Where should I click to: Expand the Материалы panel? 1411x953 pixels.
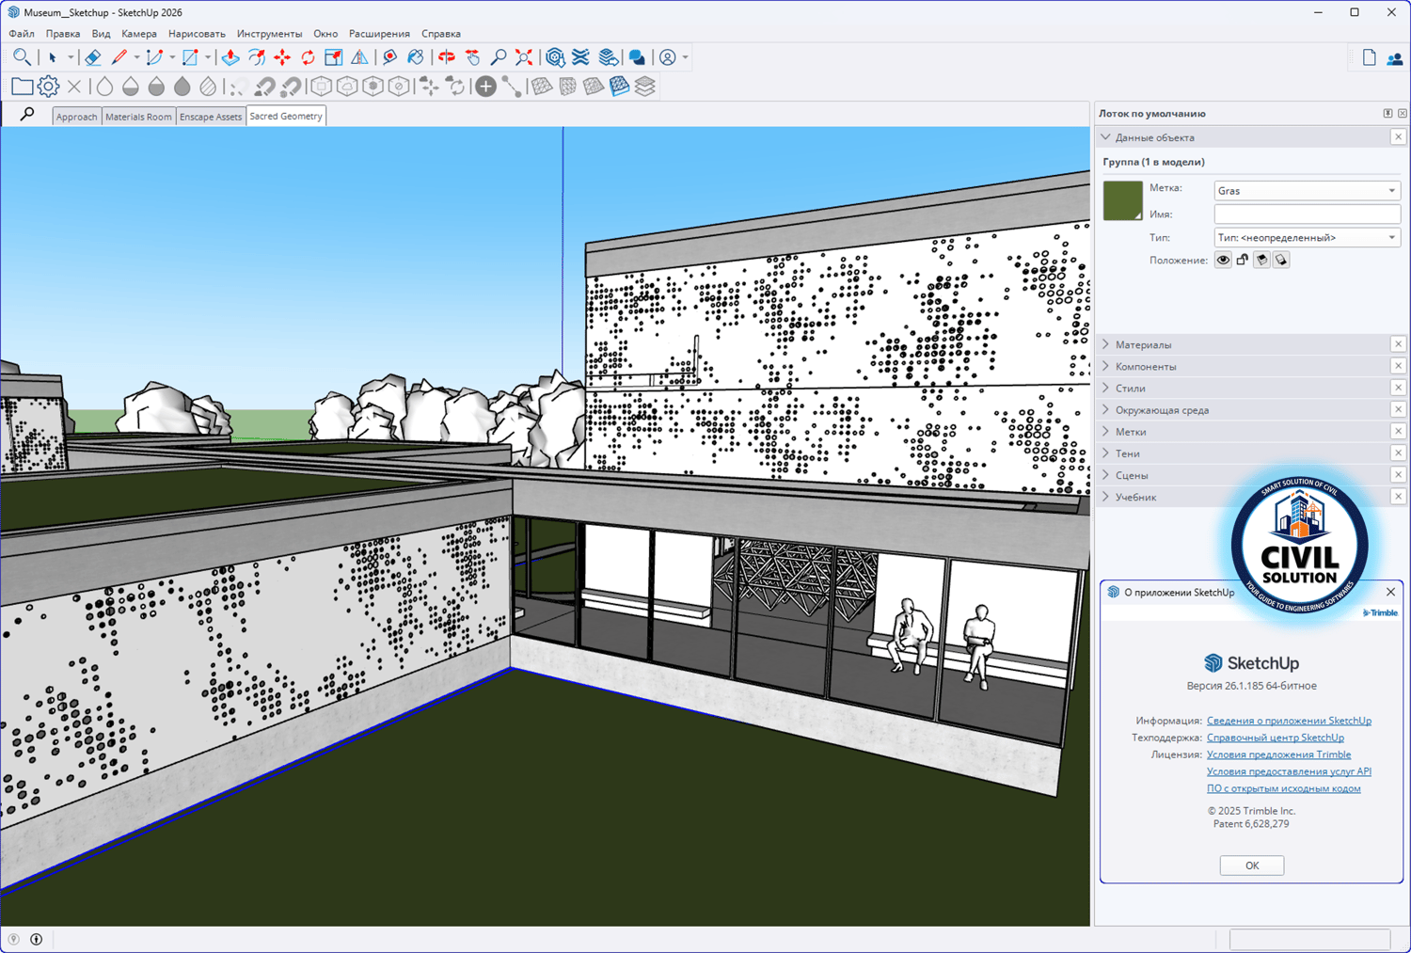(x=1106, y=344)
